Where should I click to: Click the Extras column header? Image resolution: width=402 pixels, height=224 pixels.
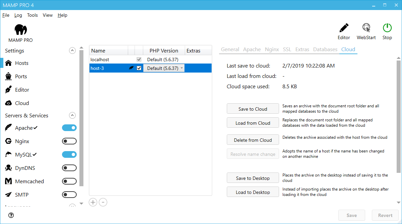198,50
